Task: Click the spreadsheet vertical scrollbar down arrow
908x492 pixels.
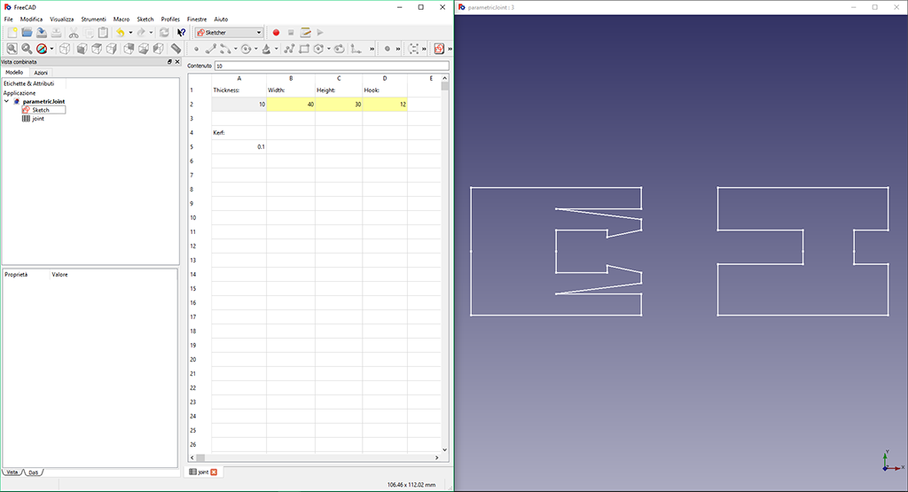Action: click(x=445, y=449)
